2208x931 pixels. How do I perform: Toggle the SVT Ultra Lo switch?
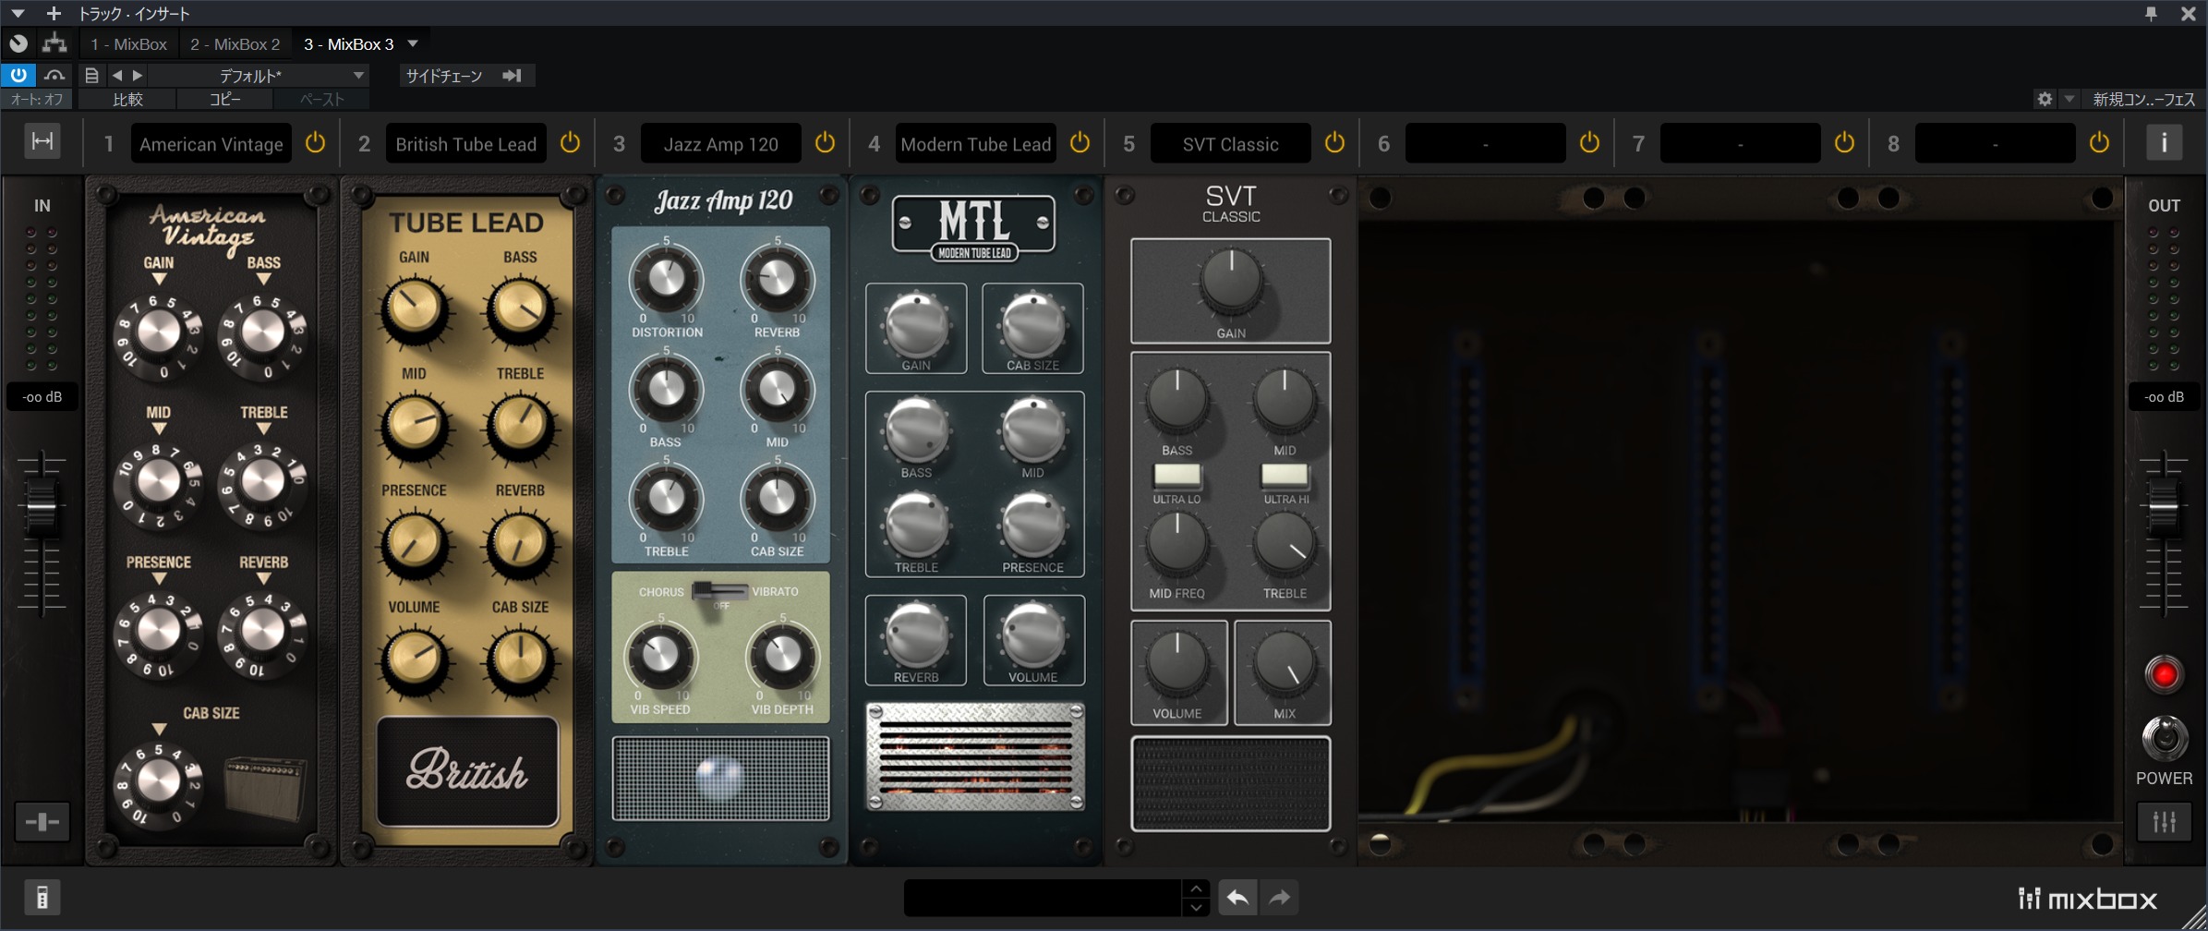tap(1177, 477)
